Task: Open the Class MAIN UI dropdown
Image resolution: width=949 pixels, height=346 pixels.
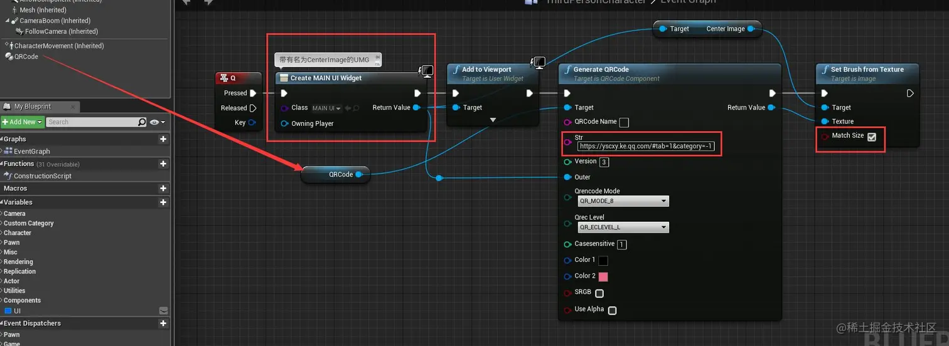Action: coord(326,108)
